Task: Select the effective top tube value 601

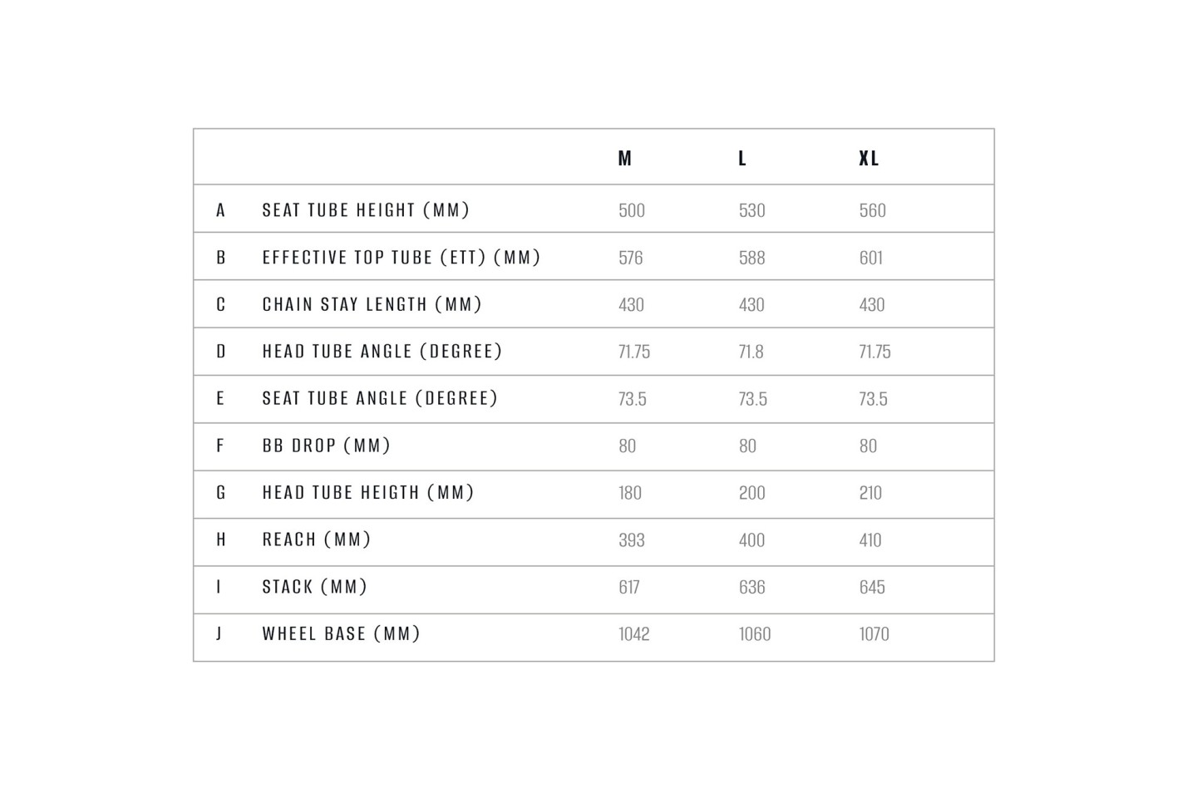Action: (x=871, y=258)
